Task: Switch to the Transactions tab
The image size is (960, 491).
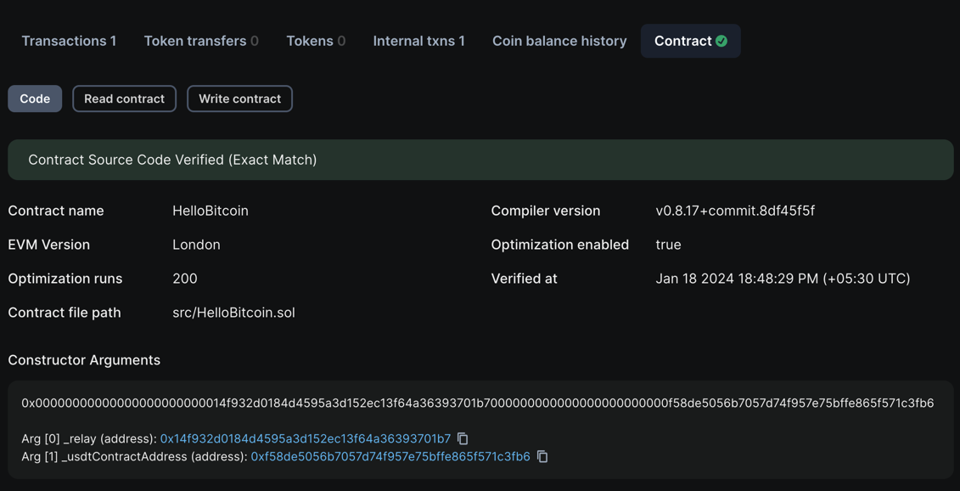Action: tap(68, 40)
